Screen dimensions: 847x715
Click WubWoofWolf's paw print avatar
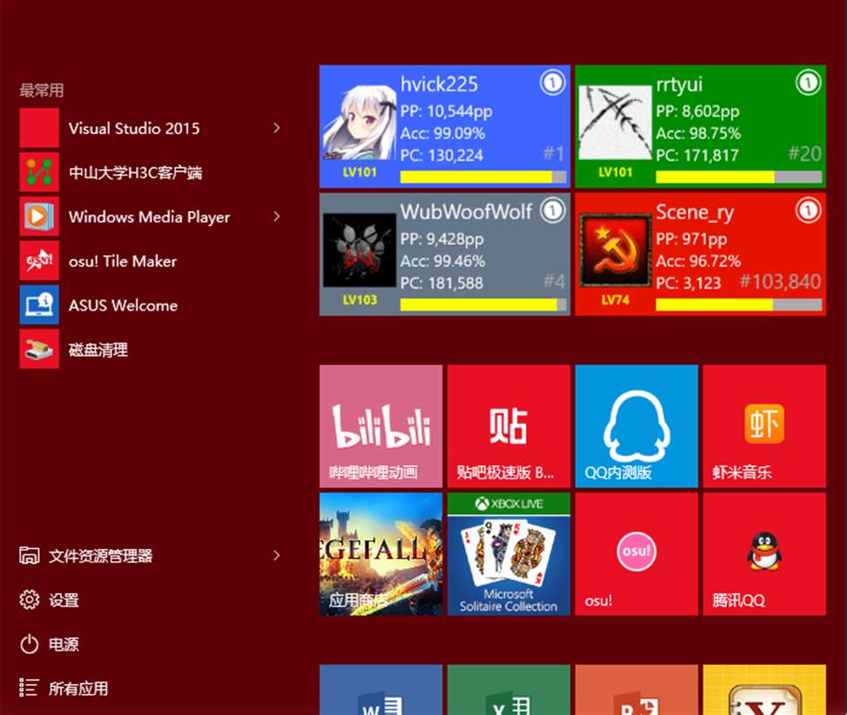(359, 251)
